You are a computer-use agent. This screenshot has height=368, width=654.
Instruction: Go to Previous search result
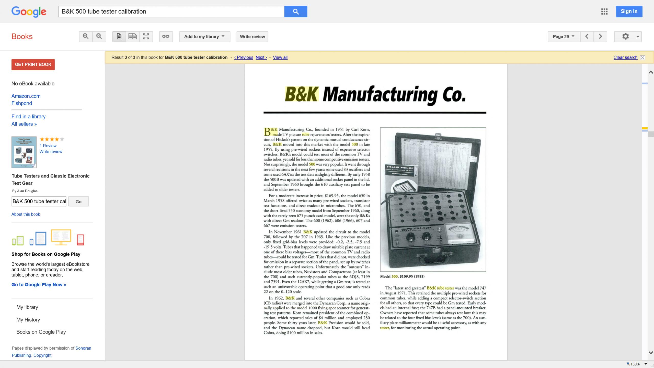pyautogui.click(x=244, y=58)
